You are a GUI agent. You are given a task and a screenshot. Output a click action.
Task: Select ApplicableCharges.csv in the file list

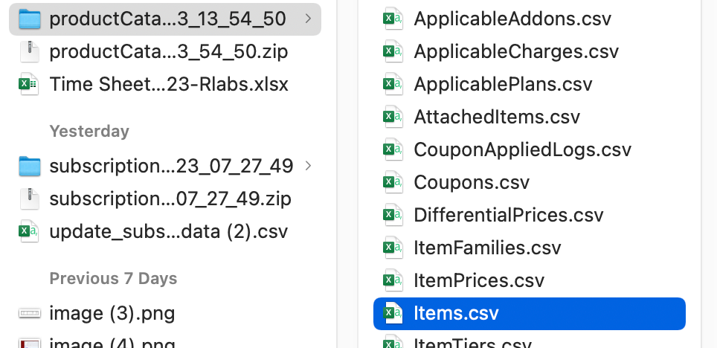pyautogui.click(x=516, y=51)
